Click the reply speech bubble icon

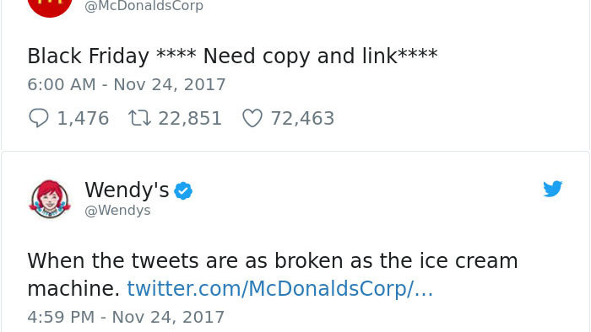(39, 118)
